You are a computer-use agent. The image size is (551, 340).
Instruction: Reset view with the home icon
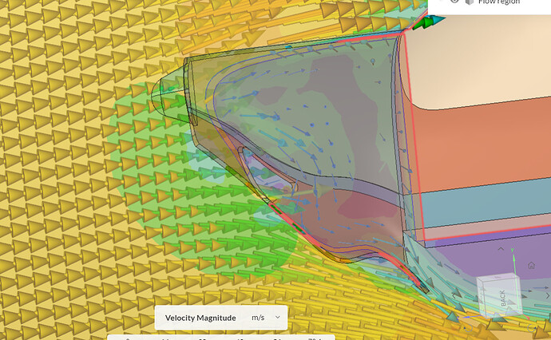[531, 265]
